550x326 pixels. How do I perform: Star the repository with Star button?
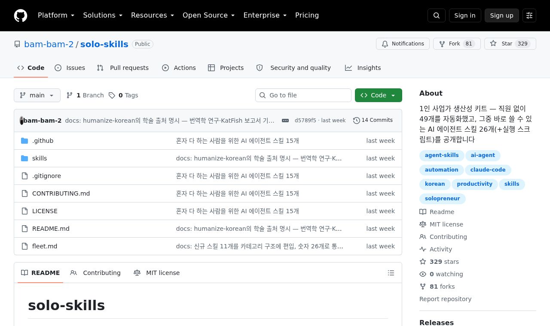[510, 44]
